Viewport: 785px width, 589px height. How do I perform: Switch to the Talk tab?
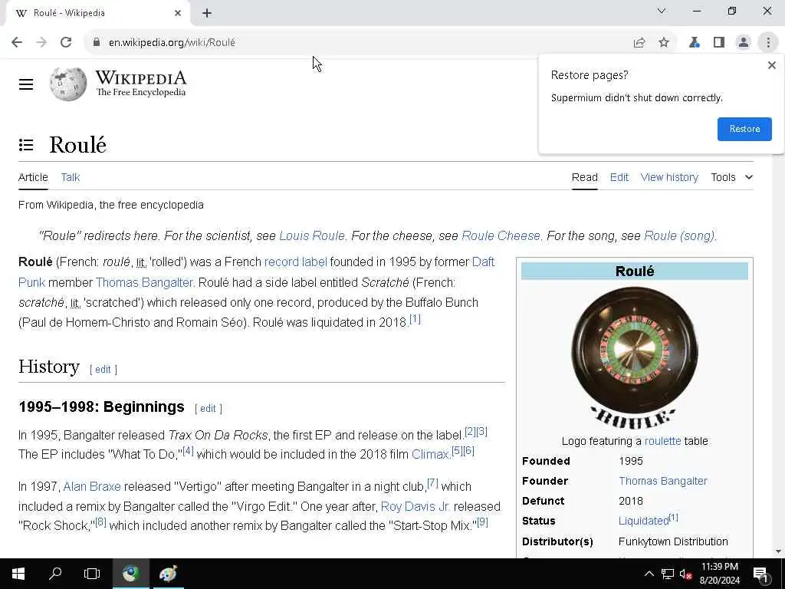[x=70, y=177]
